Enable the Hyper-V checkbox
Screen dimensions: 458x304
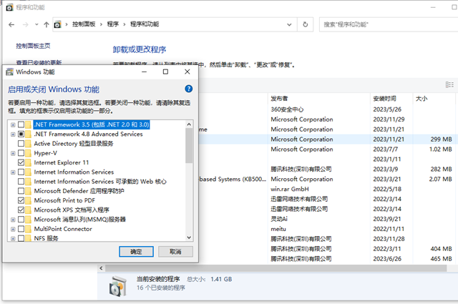tap(21, 153)
